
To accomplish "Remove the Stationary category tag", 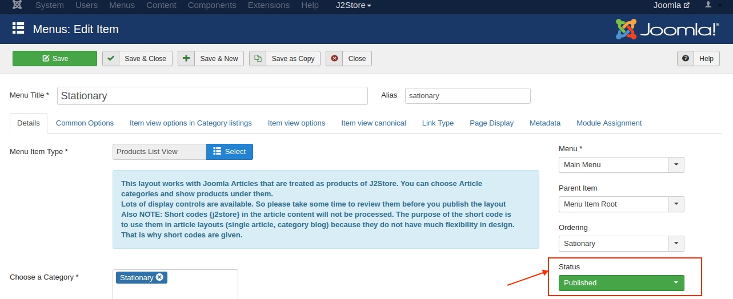I will click(159, 277).
